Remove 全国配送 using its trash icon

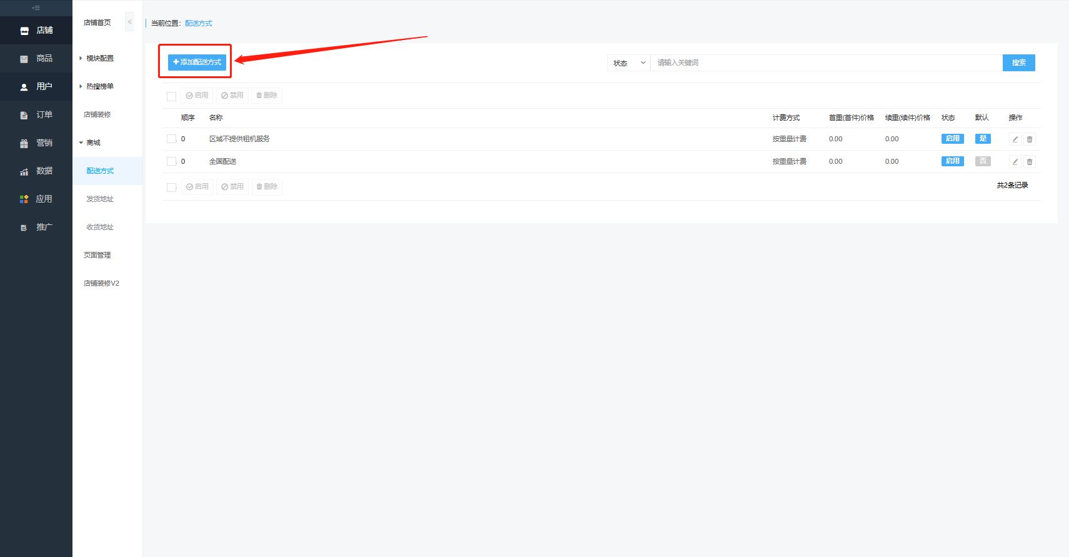click(x=1030, y=162)
